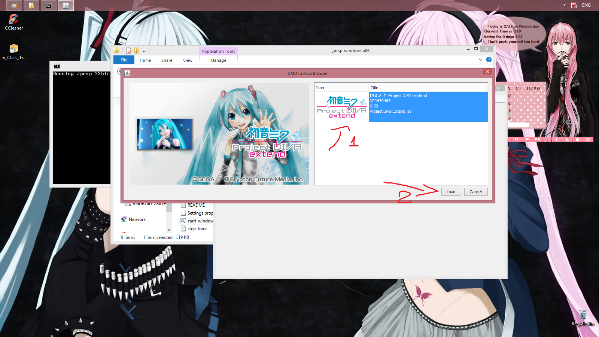Select the Settings.prop file

point(197,213)
